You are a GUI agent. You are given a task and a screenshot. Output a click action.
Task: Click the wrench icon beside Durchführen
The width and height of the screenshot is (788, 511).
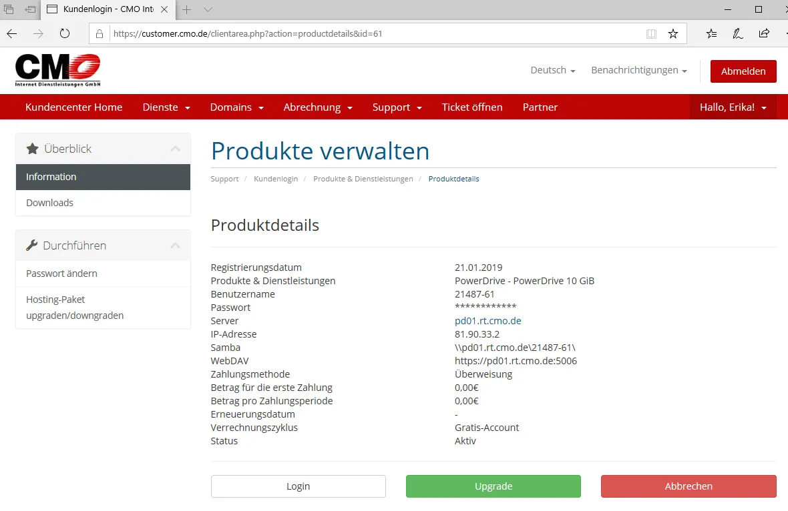31,245
